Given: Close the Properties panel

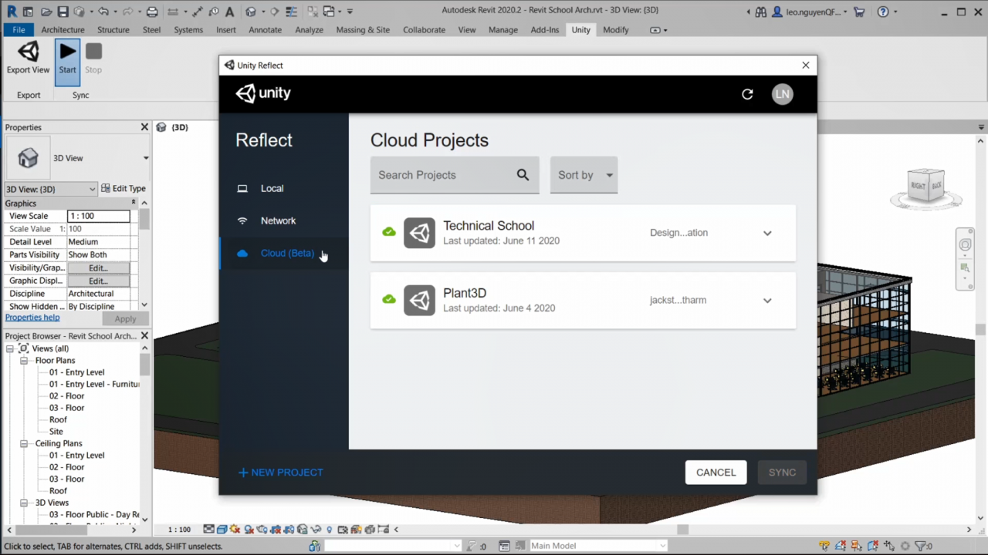Looking at the screenshot, I should coord(144,127).
